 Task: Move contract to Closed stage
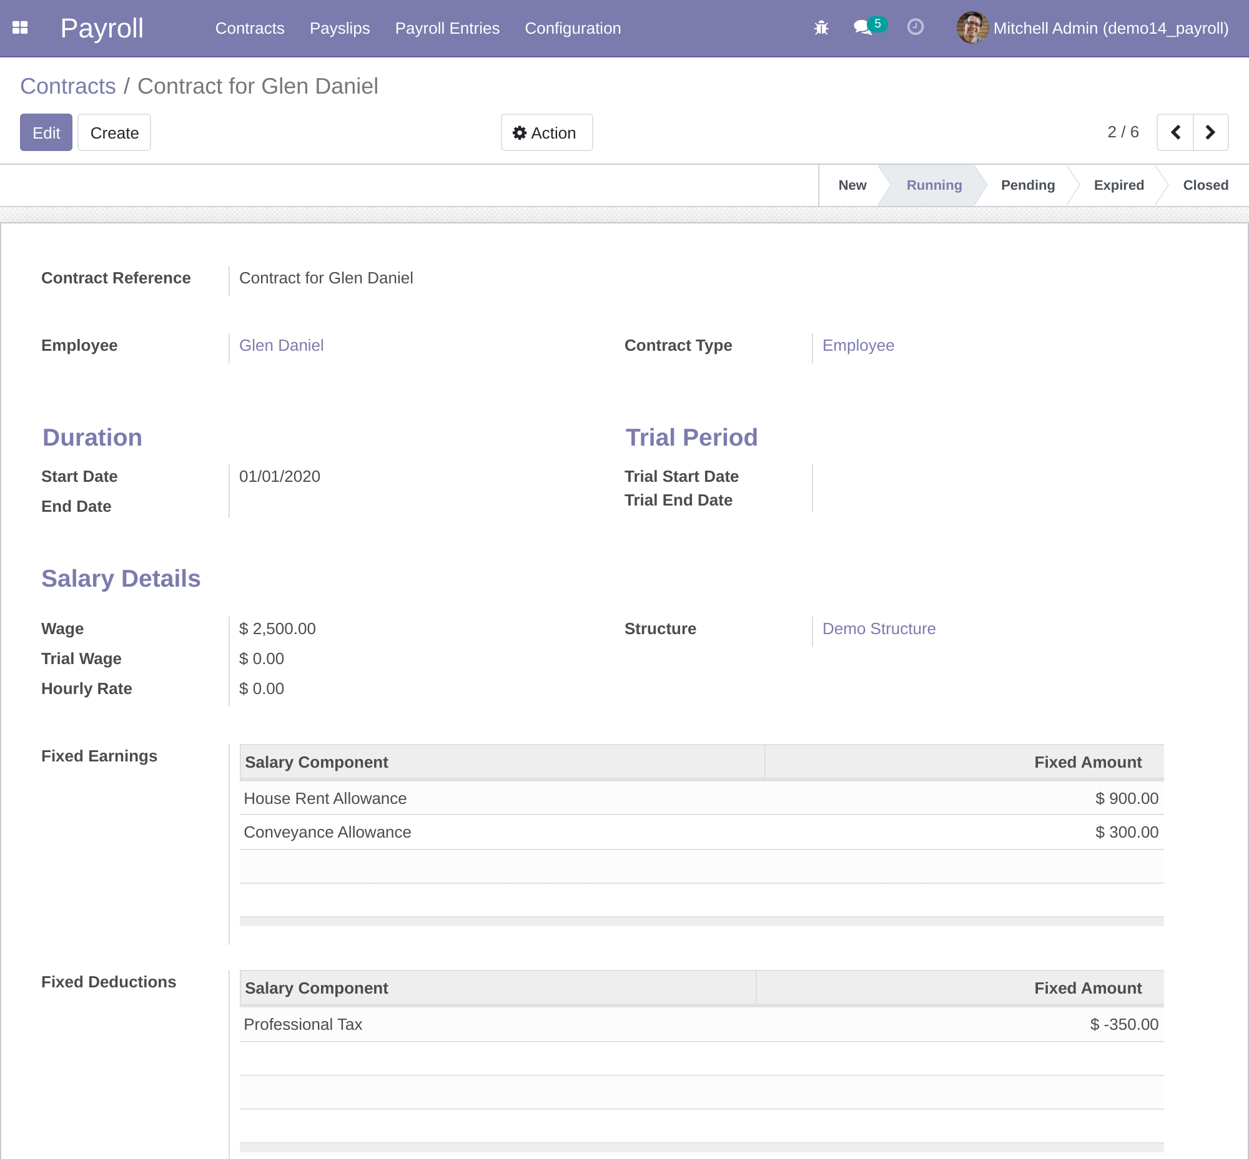[x=1205, y=184]
